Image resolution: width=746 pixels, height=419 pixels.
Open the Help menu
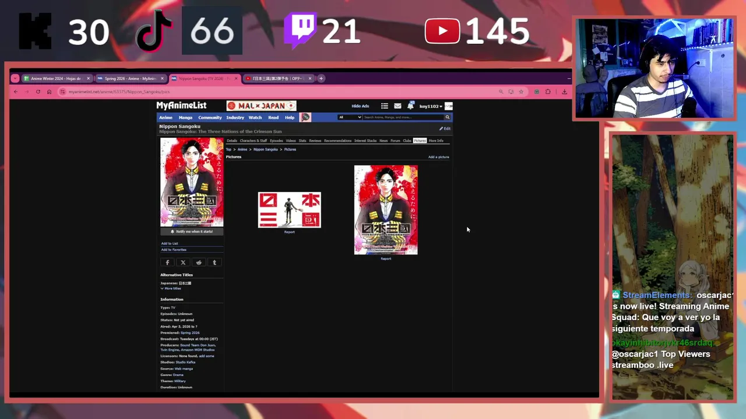[290, 118]
